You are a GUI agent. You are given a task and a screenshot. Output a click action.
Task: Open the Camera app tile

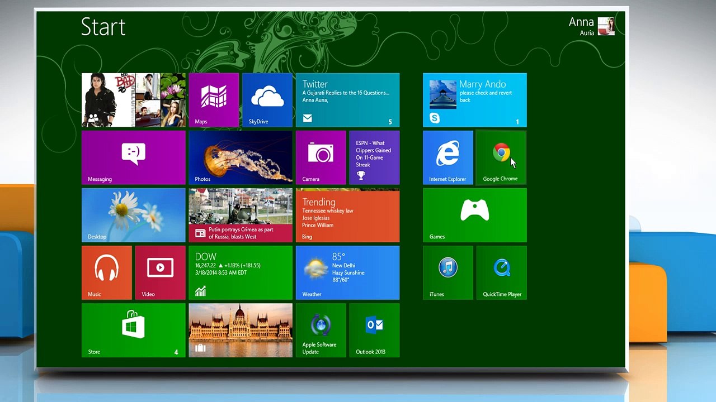click(321, 157)
